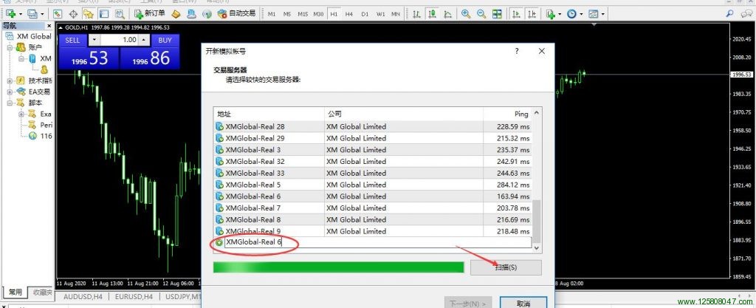This screenshot has width=756, height=308.
Task: Click server list scrollbar up arrow
Action: 537,114
